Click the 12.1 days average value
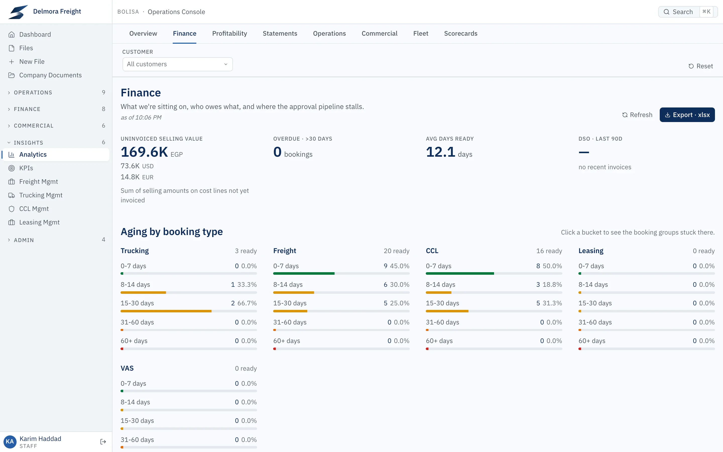This screenshot has width=723, height=452. point(449,152)
